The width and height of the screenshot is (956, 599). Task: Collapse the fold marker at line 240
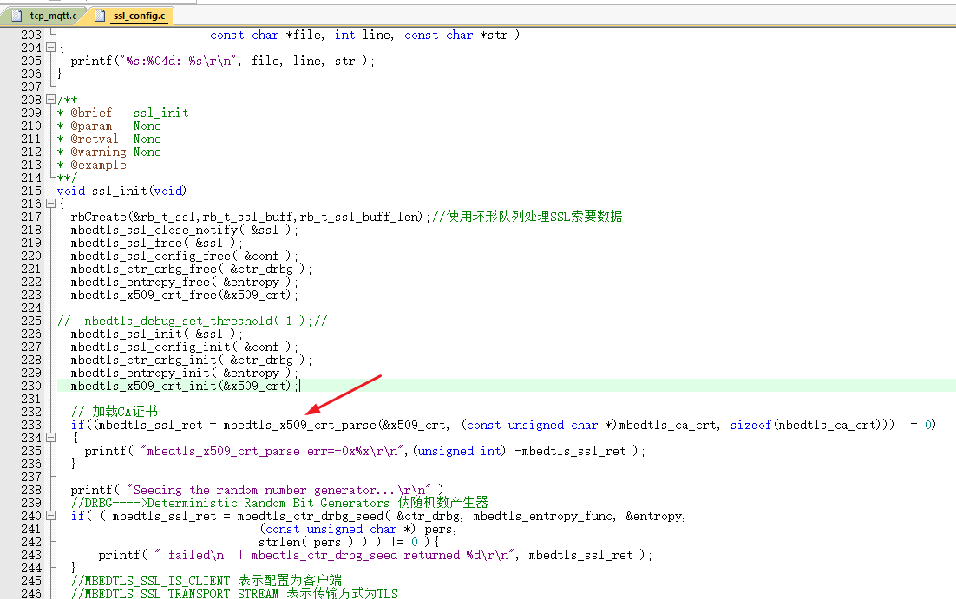(51, 516)
